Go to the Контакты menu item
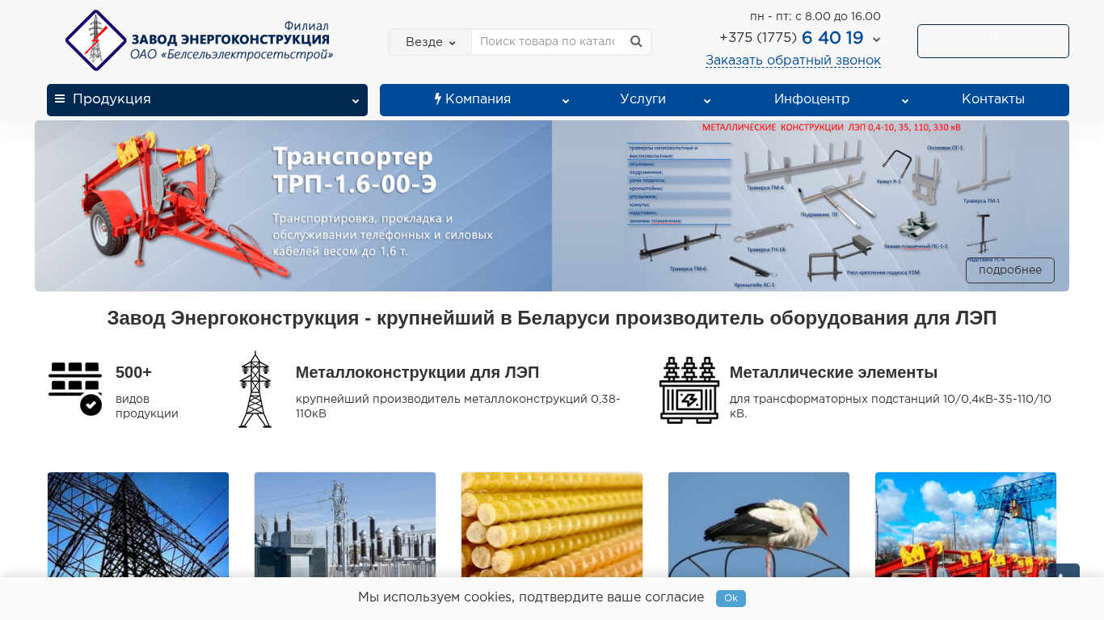Image resolution: width=1104 pixels, height=620 pixels. [992, 99]
